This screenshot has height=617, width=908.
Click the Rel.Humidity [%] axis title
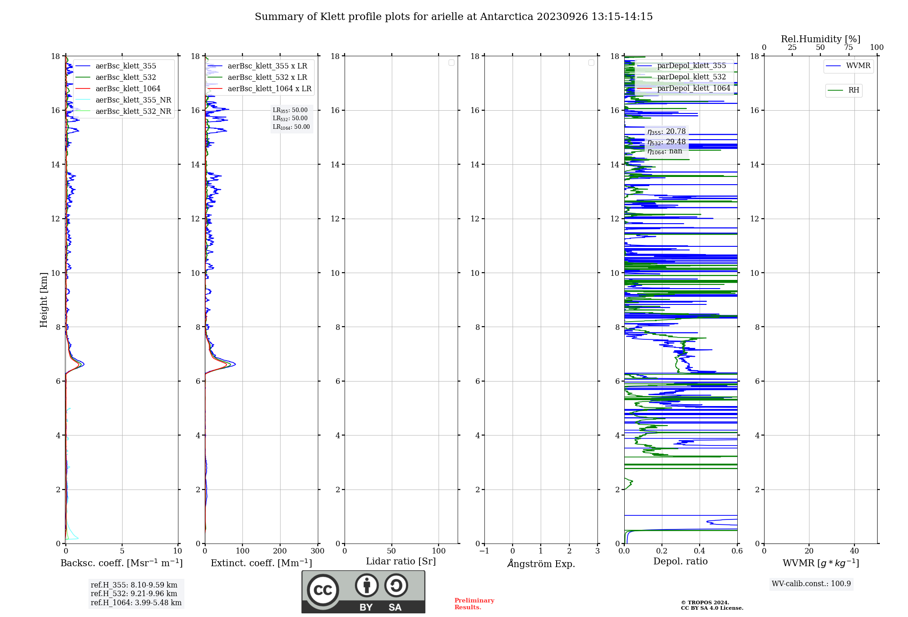[820, 39]
